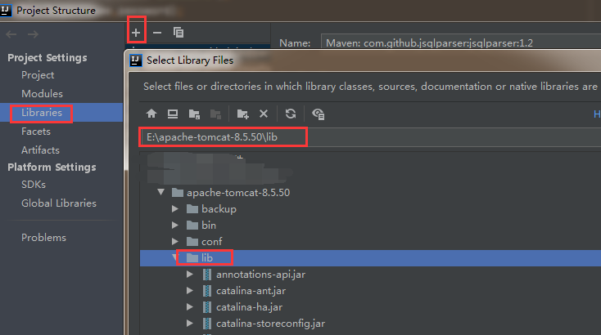Click the catalina-ant.jar file icon
Screen dimensions: 601x335
[x=207, y=291]
